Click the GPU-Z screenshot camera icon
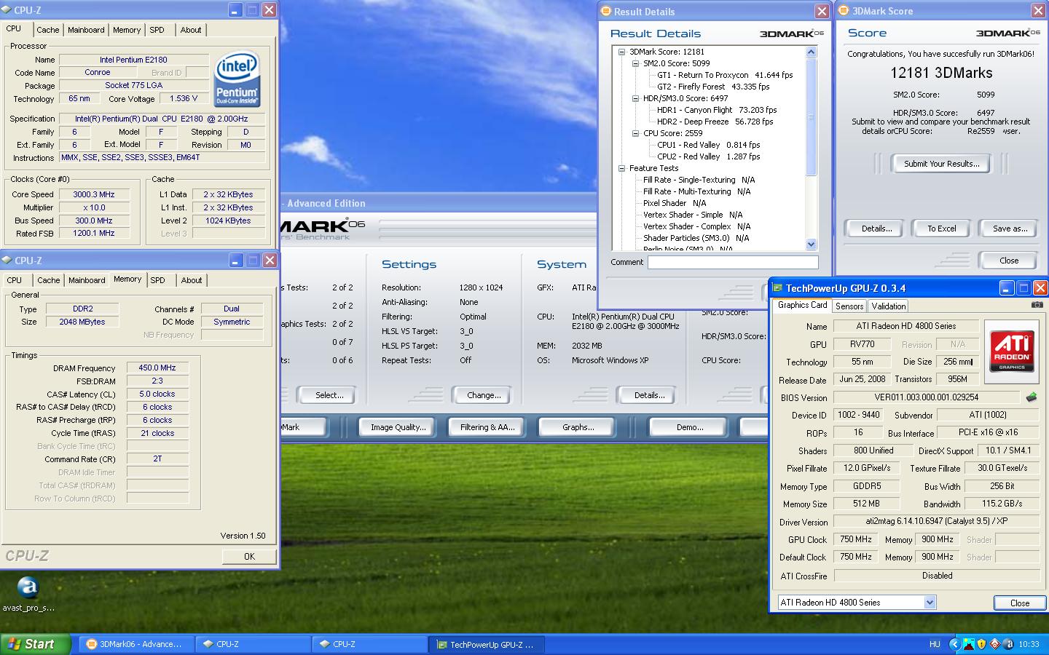1049x655 pixels. click(x=1037, y=305)
